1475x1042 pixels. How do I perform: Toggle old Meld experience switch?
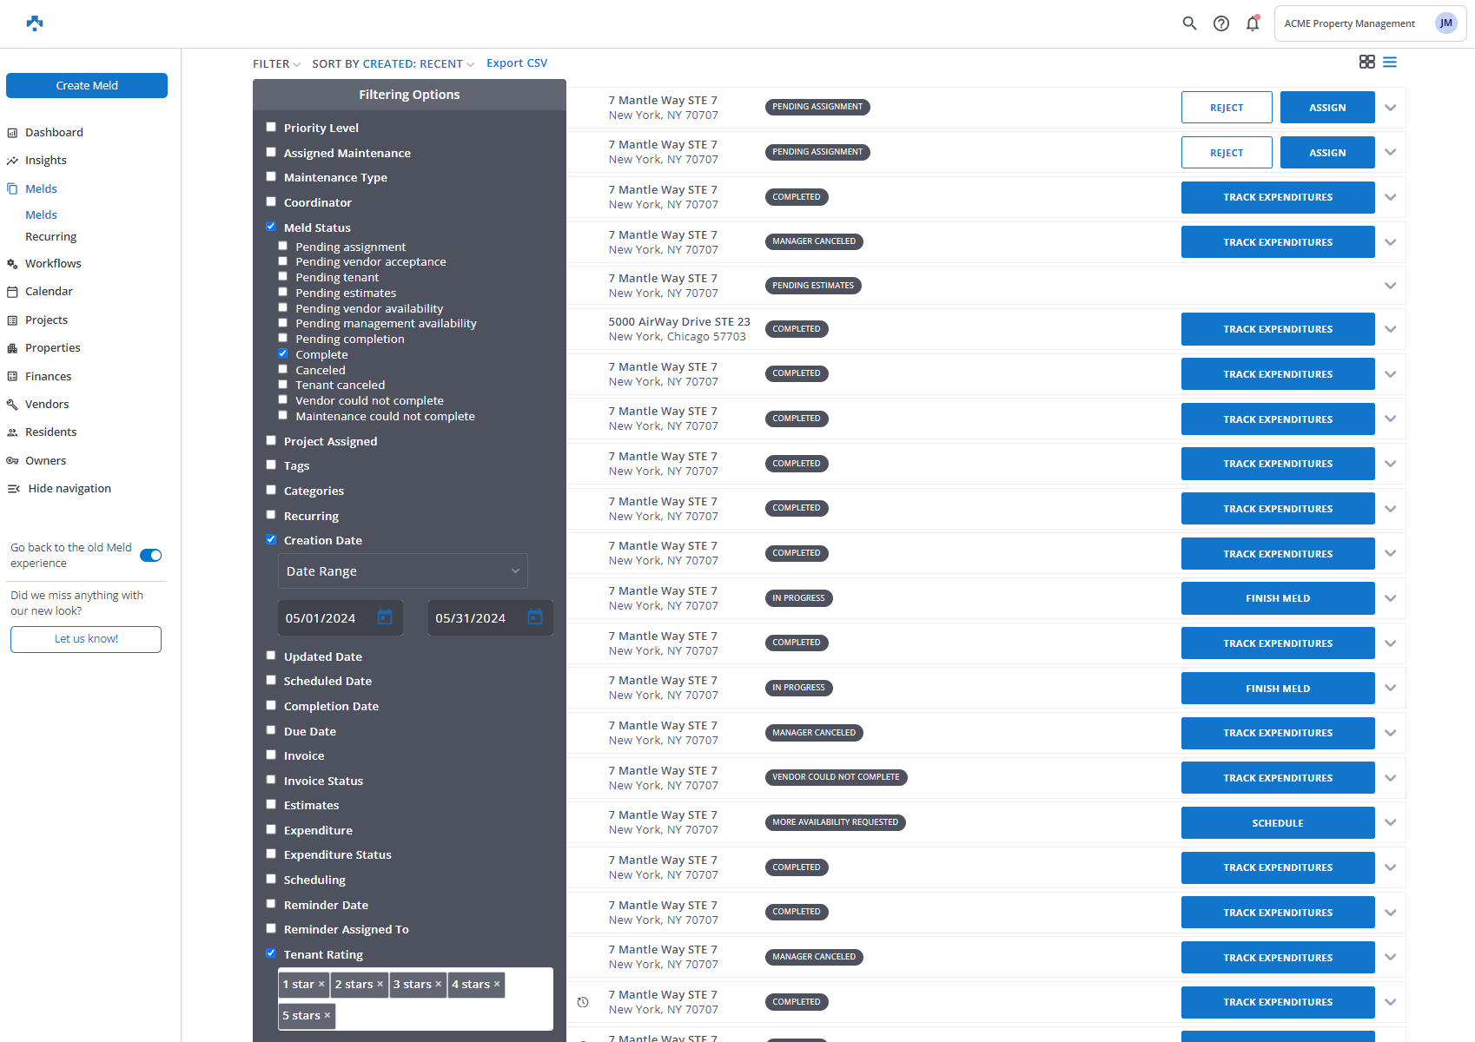point(151,556)
